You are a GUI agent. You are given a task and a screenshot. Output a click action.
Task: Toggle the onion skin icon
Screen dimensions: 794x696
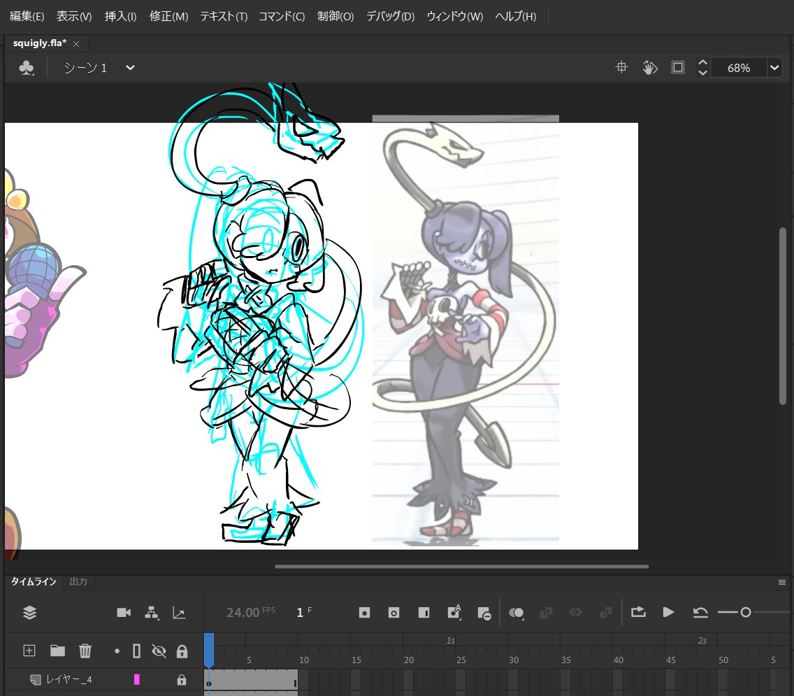[516, 613]
